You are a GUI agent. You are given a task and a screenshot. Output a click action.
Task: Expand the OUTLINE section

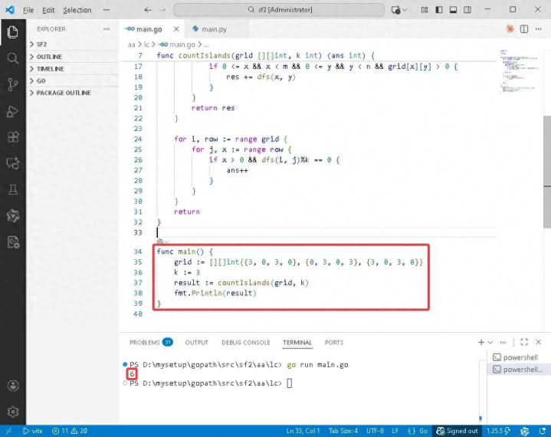click(x=49, y=57)
